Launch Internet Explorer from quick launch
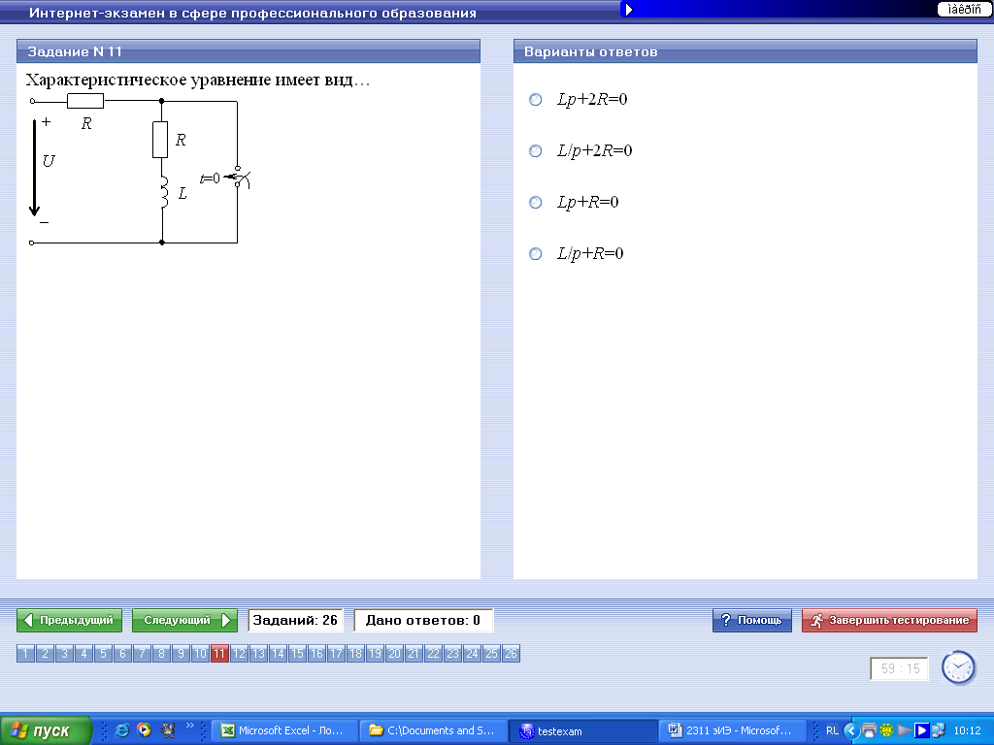The height and width of the screenshot is (745, 994). point(121,730)
